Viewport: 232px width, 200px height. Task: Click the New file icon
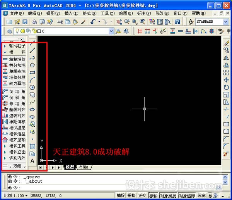(9, 22)
